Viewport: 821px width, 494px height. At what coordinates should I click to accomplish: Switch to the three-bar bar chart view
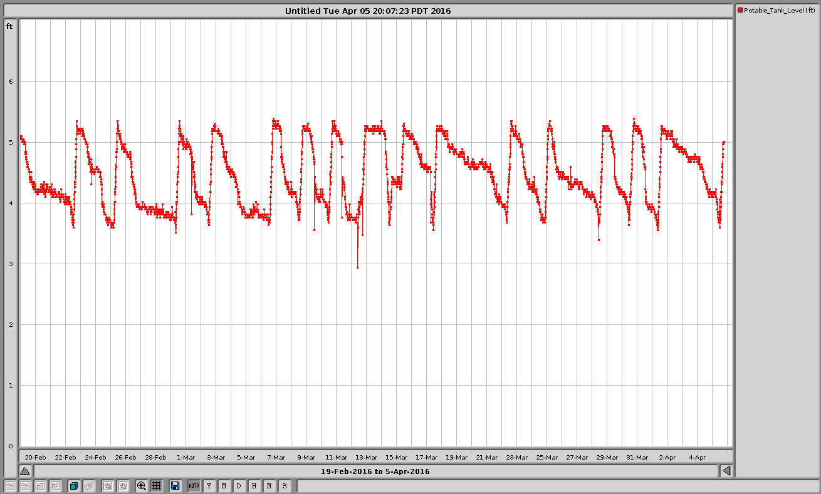(x=40, y=486)
